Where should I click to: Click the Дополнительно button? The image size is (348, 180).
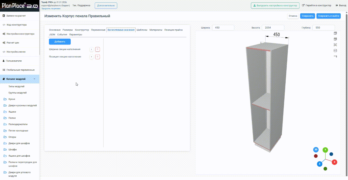click(x=106, y=5)
